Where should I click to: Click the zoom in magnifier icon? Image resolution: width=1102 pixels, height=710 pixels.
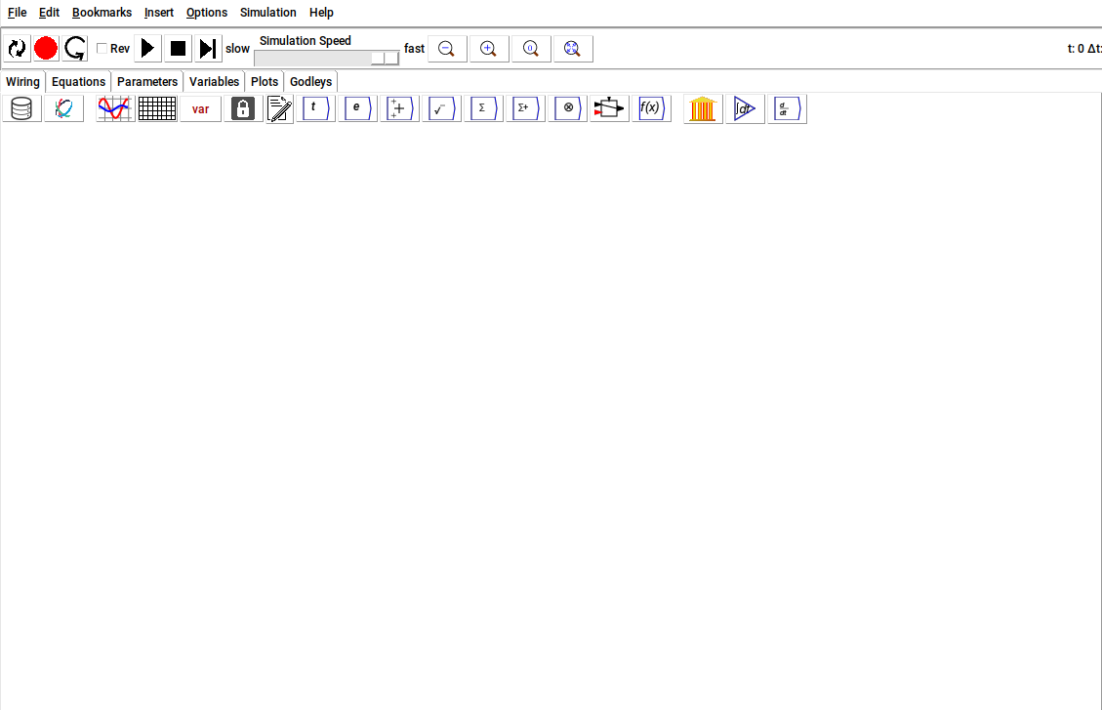pyautogui.click(x=489, y=49)
